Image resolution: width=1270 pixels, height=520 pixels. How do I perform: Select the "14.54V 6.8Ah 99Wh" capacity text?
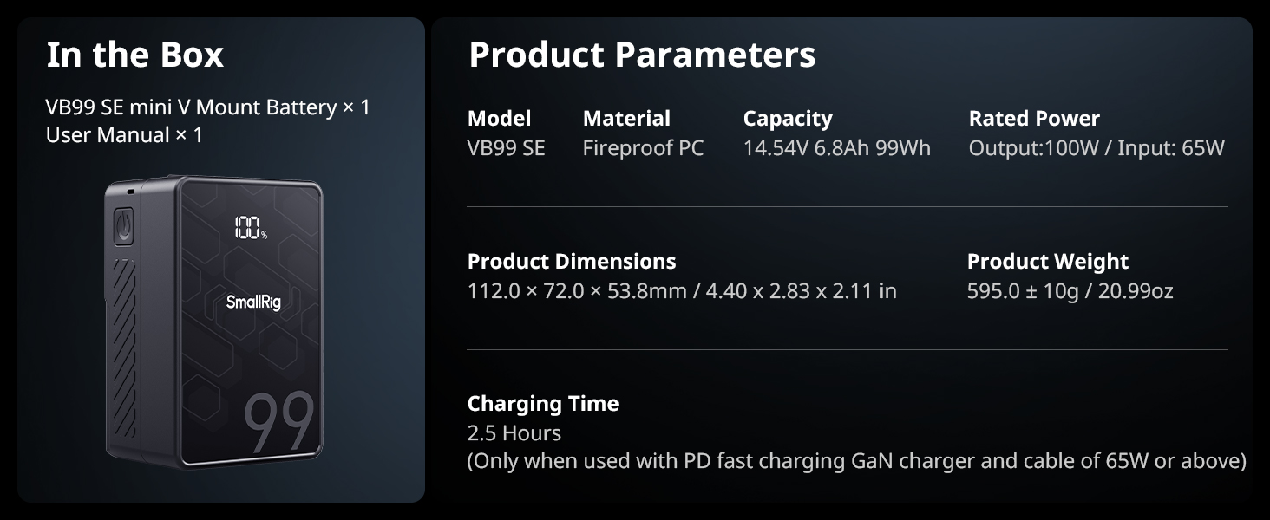(836, 148)
